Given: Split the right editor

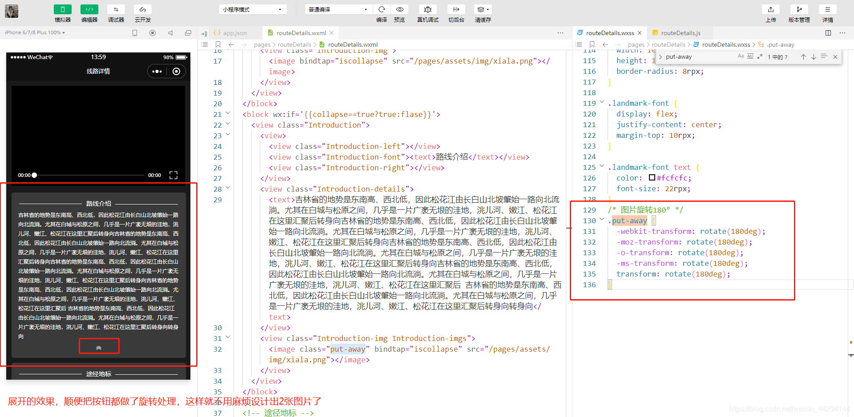Looking at the screenshot, I should pos(828,33).
